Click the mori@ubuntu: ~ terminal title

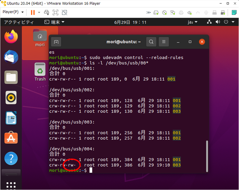pyautogui.click(x=123, y=42)
